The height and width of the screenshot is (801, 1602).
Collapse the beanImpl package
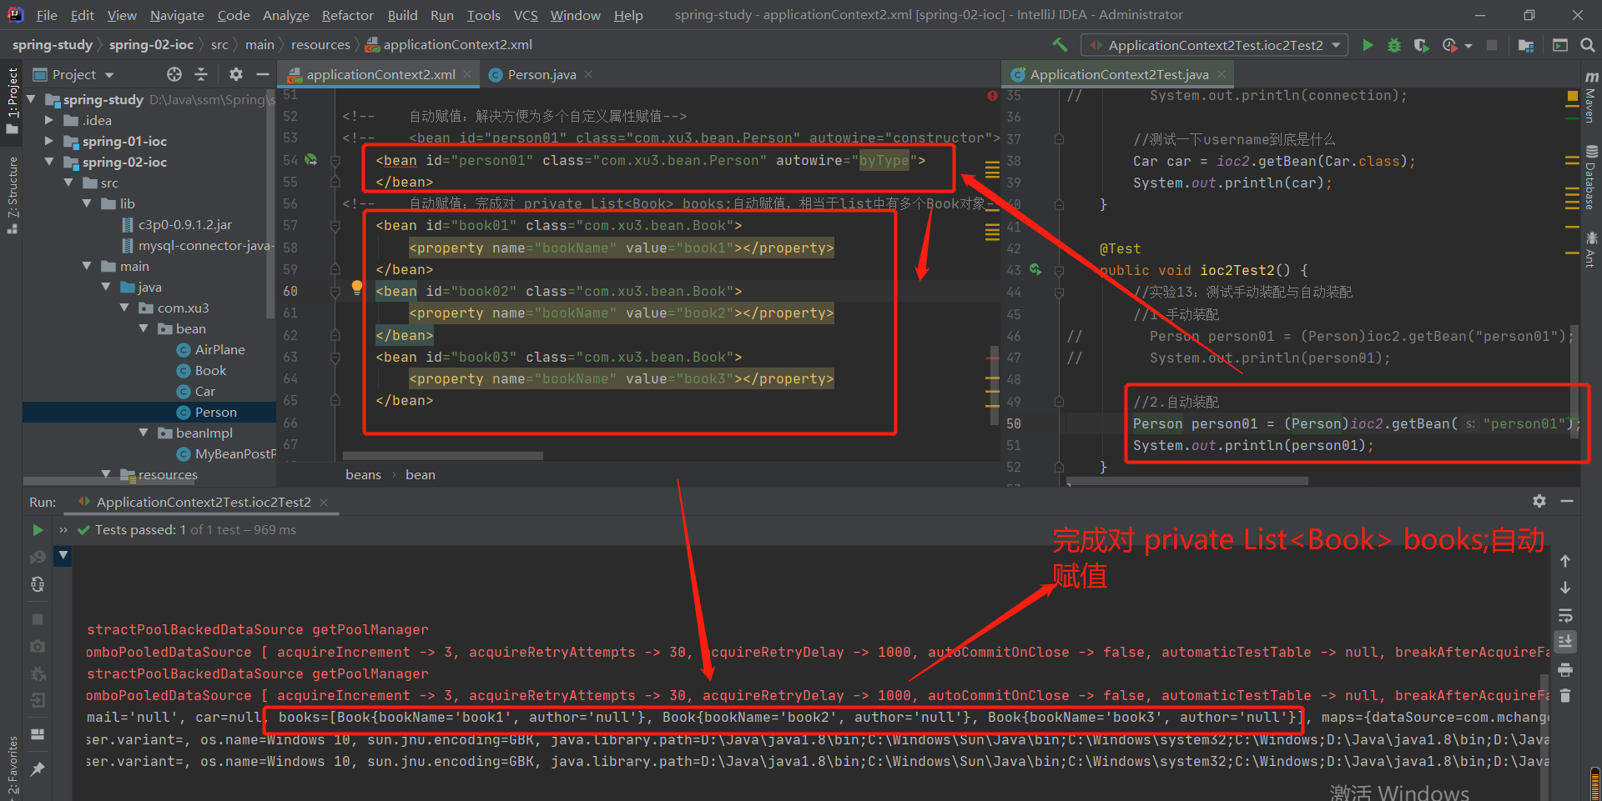point(144,433)
